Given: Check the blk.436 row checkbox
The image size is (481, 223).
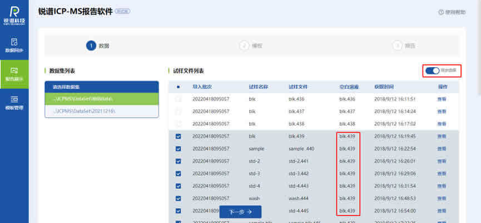Looking at the screenshot, I should 178,99.
